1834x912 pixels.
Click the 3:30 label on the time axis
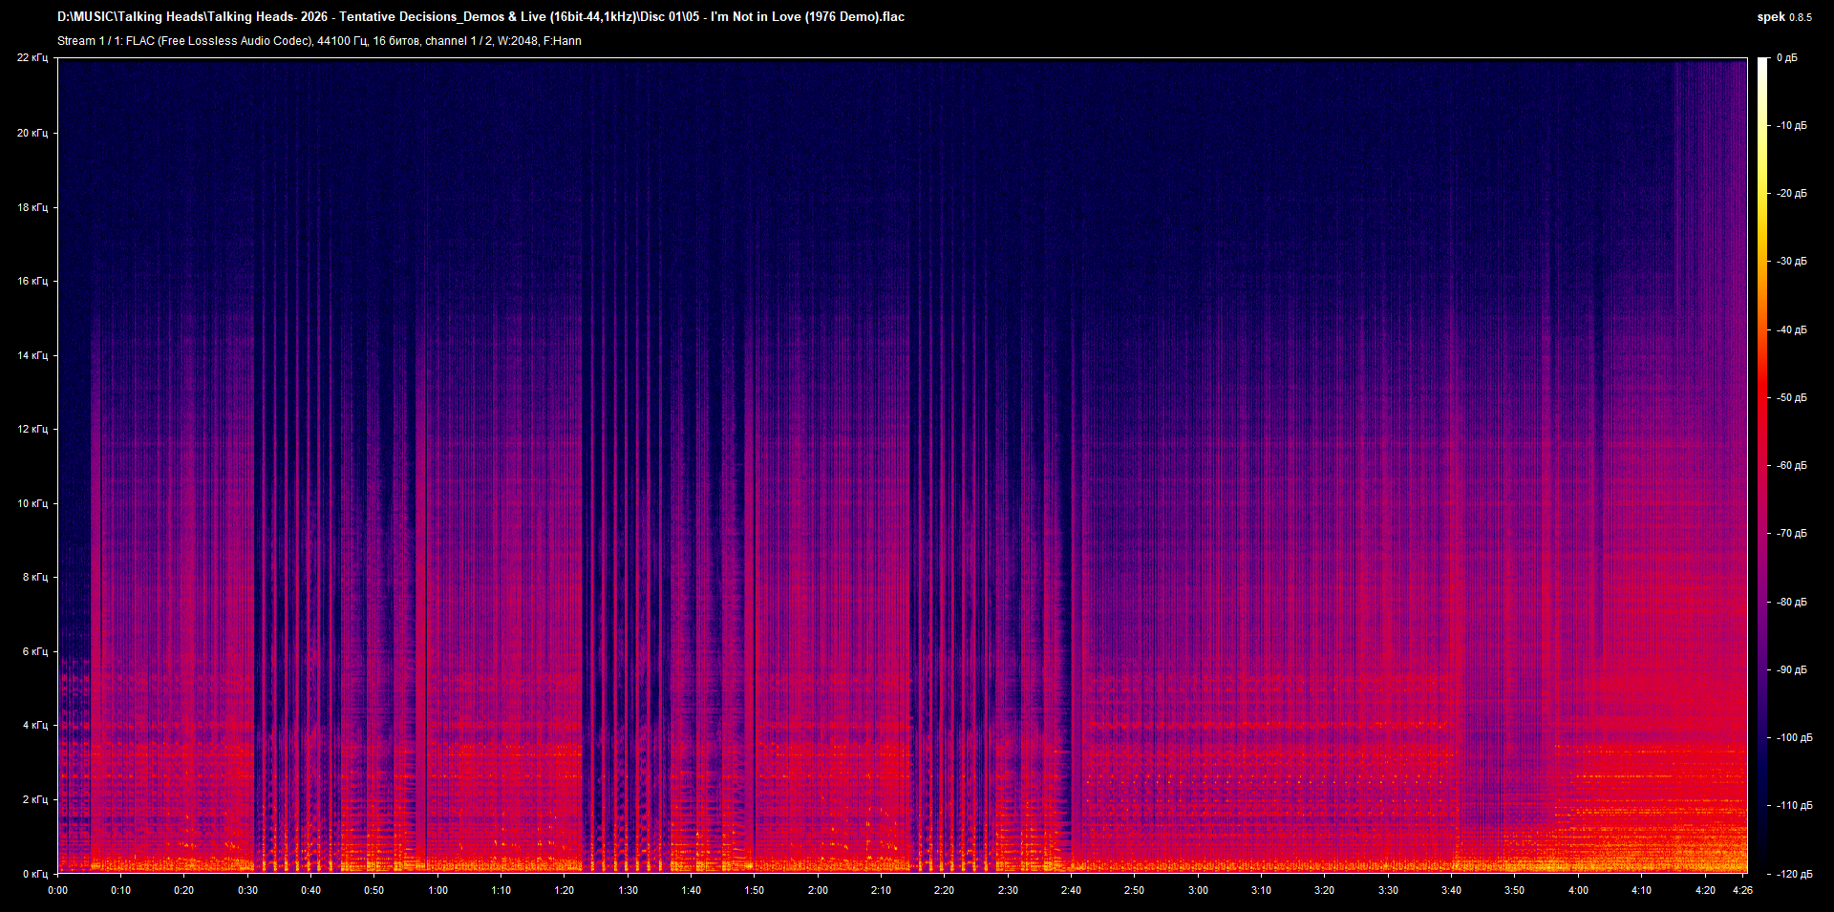point(1389,889)
